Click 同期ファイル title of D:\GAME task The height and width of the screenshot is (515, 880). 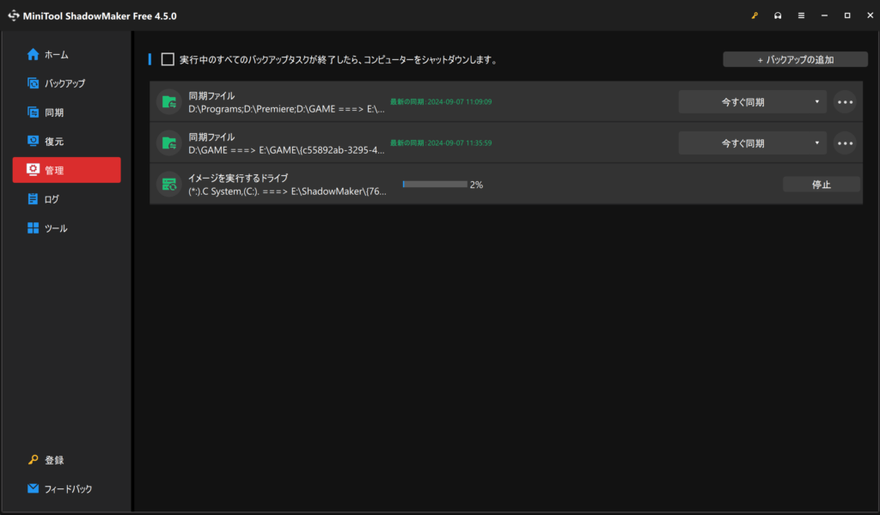click(211, 136)
